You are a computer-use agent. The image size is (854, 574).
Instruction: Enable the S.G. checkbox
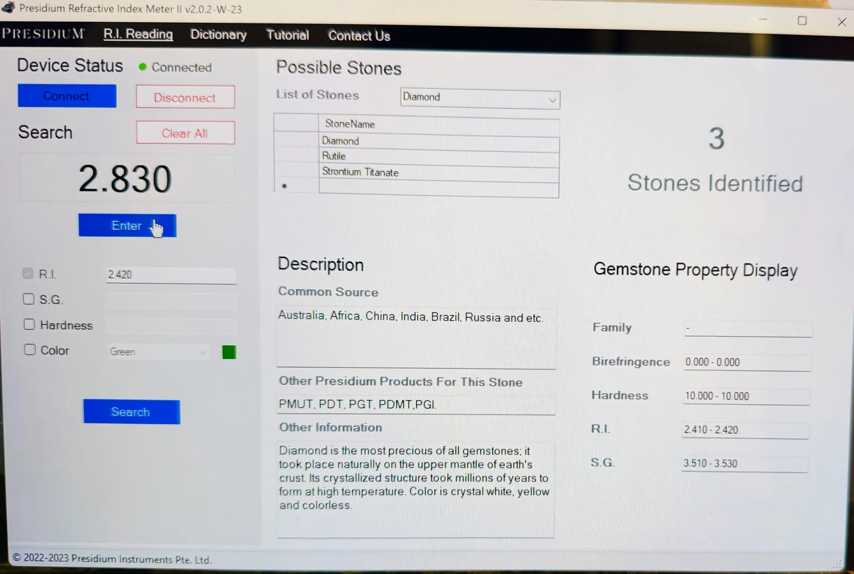click(29, 299)
